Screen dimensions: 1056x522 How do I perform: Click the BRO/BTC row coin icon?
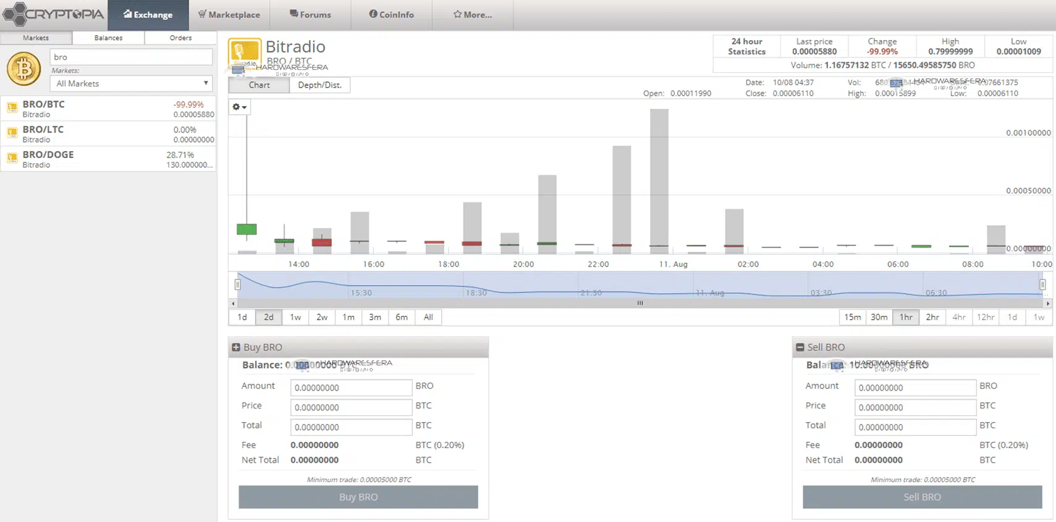coord(12,108)
